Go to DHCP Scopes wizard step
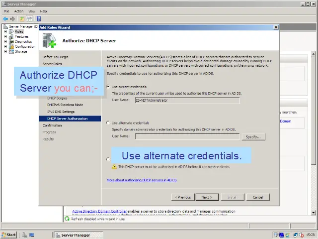The image size is (318, 239). pyautogui.click(x=57, y=98)
